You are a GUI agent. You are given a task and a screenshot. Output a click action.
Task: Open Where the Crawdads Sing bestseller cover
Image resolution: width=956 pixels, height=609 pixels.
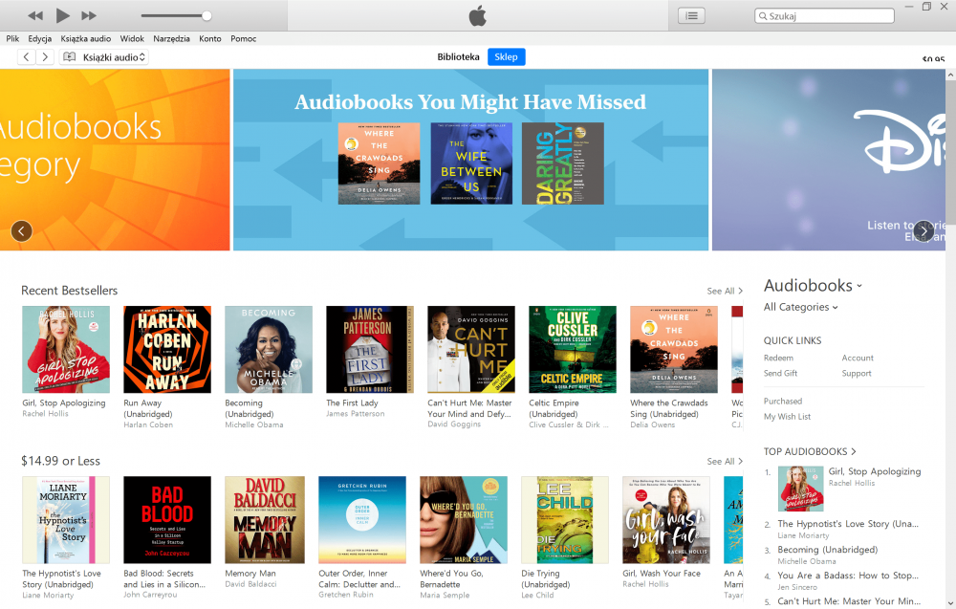click(x=674, y=349)
